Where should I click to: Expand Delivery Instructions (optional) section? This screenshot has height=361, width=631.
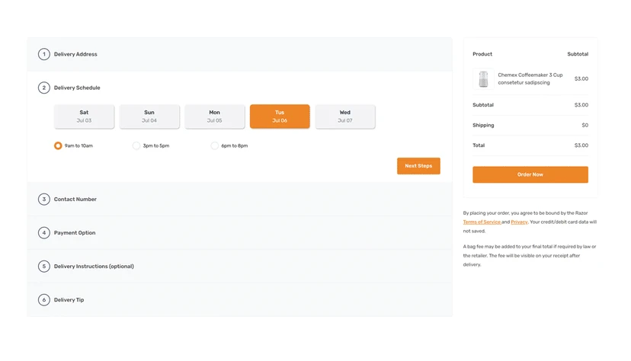(94, 267)
